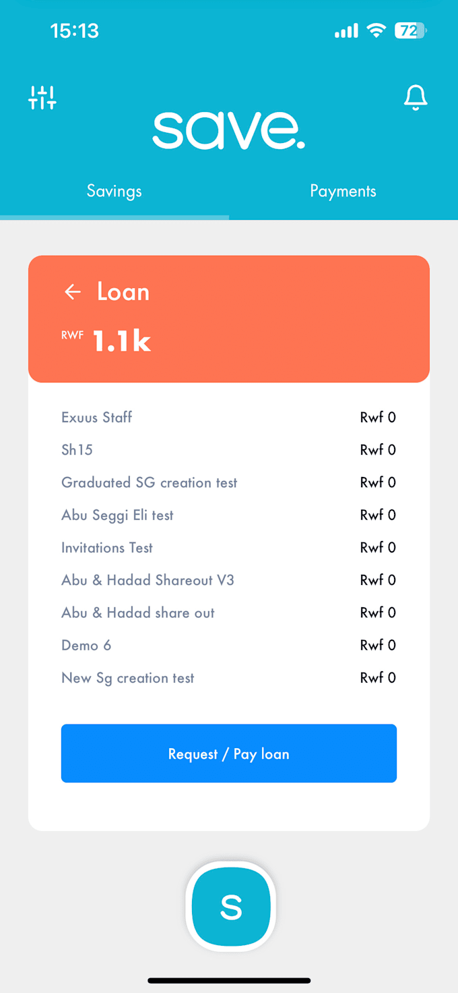This screenshot has width=458, height=993.
Task: Tap the cellular signal bars
Action: click(x=346, y=30)
